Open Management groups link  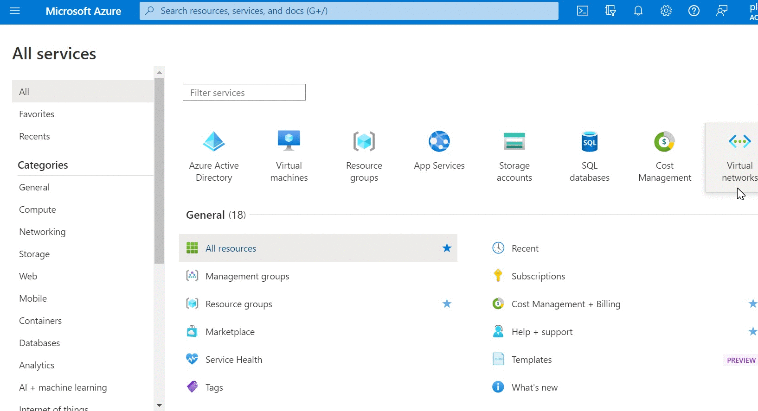coord(247,276)
